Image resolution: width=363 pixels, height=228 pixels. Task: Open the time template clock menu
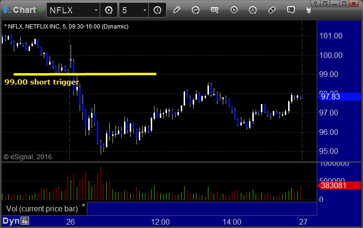coord(157,10)
